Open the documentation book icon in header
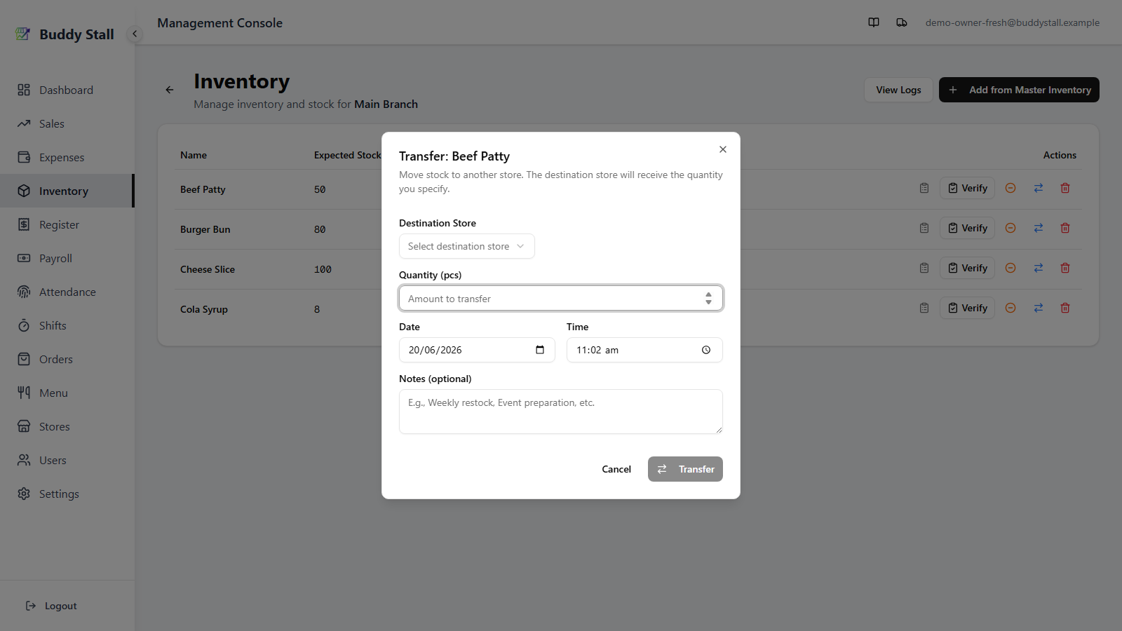 pos(874,22)
